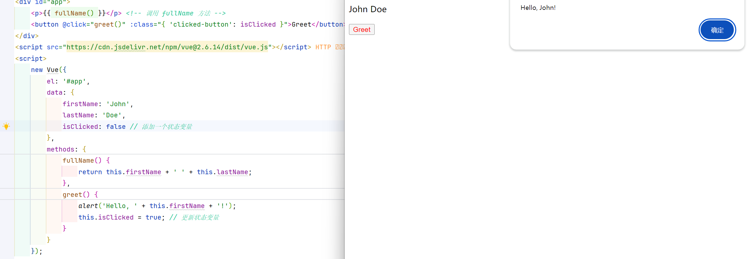Click the 更新状态变量 comment
This screenshot has width=747, height=259.
[x=194, y=217]
